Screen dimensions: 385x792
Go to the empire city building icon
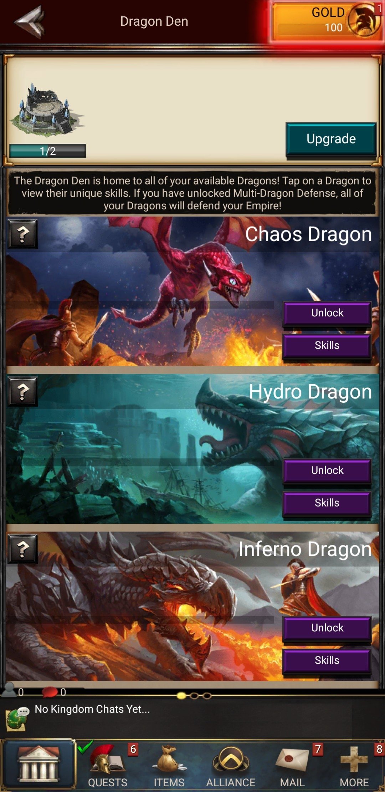pos(38,763)
